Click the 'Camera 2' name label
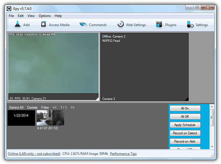Screen dimensions: 221x164 [x=109, y=99]
